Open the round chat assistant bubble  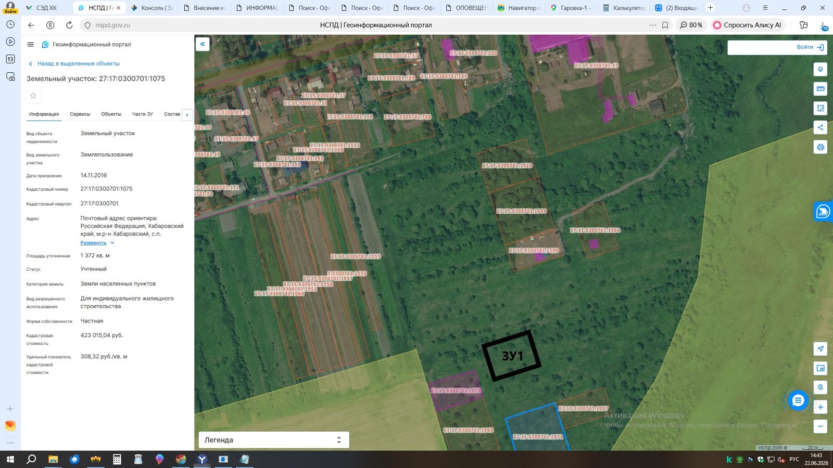tap(798, 400)
